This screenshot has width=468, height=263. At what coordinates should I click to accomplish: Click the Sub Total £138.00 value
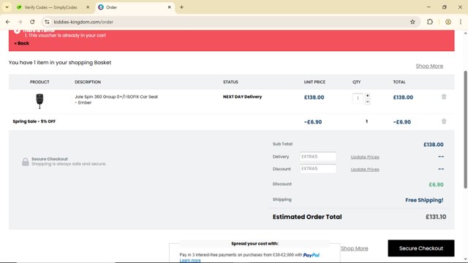(x=434, y=145)
